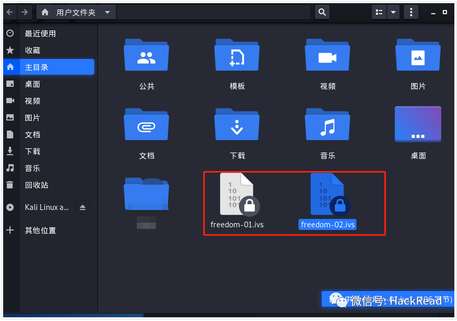The image size is (457, 321).
Task: Select the freedom-02.ivs file
Action: [327, 197]
